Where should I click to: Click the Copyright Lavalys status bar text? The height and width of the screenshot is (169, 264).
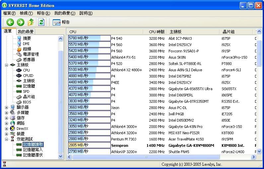pos(192,164)
